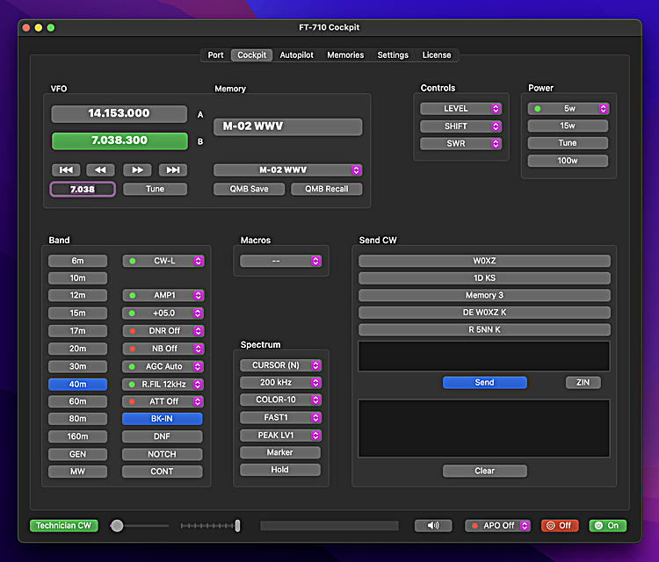Switch to the License tab

click(x=437, y=55)
